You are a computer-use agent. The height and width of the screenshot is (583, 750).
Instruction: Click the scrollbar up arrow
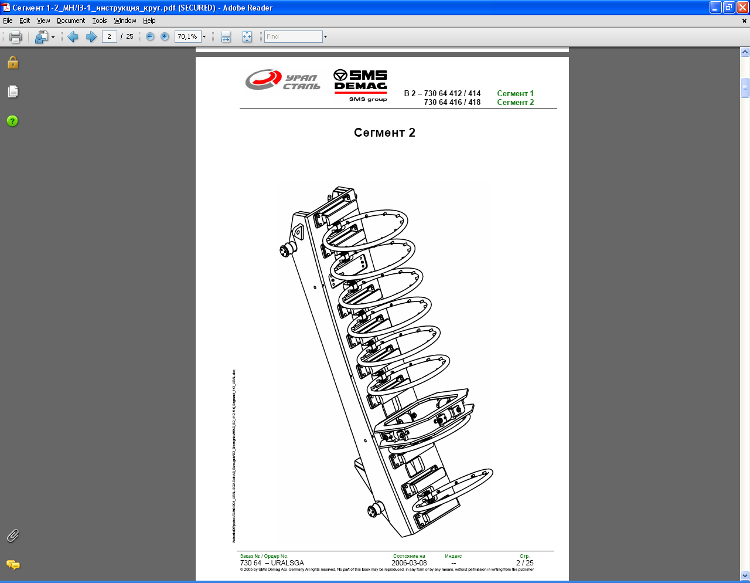[x=745, y=52]
